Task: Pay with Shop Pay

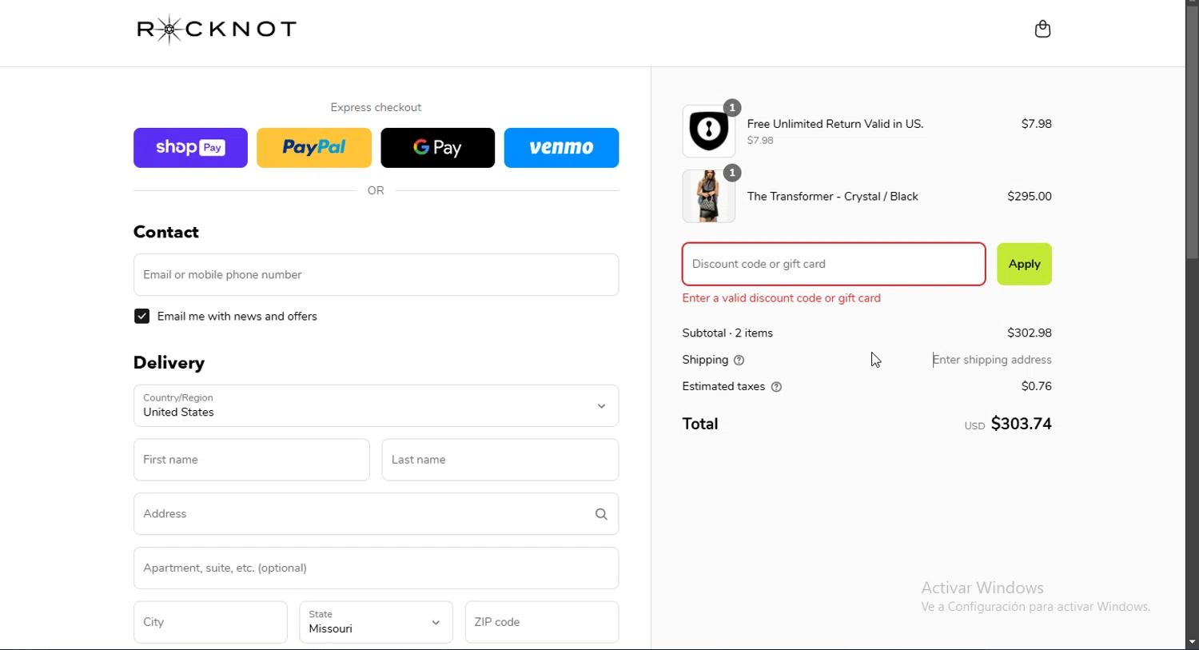Action: click(x=190, y=148)
